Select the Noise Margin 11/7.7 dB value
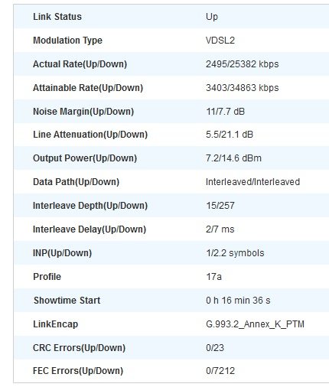The width and height of the screenshot is (329, 387). pyautogui.click(x=225, y=112)
